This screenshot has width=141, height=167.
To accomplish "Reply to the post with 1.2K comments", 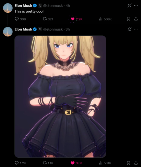I will [20, 163].
